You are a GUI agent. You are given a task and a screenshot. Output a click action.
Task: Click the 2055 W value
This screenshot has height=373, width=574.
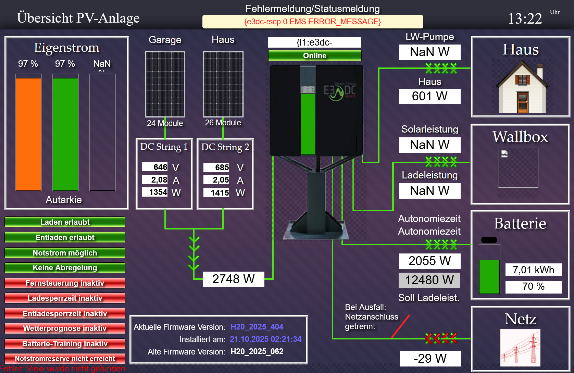(430, 261)
